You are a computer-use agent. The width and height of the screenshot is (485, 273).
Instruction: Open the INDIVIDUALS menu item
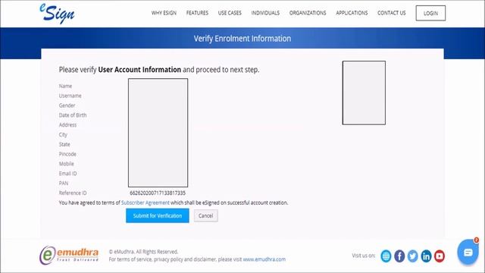265,13
